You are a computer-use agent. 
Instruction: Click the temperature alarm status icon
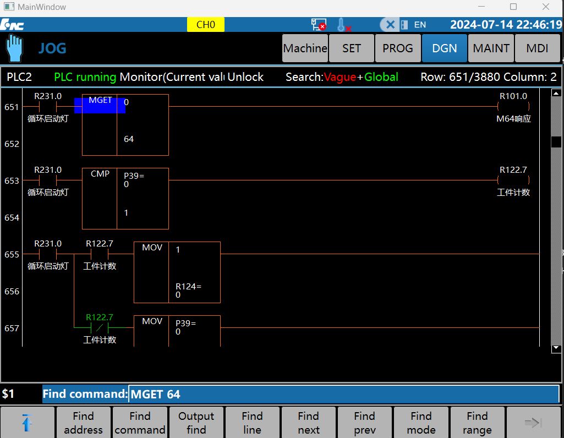(x=343, y=25)
